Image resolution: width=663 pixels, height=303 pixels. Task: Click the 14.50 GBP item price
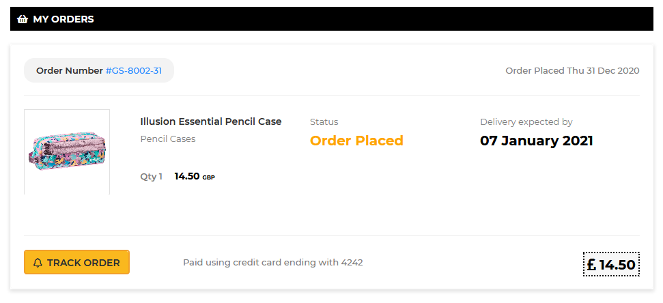click(195, 176)
